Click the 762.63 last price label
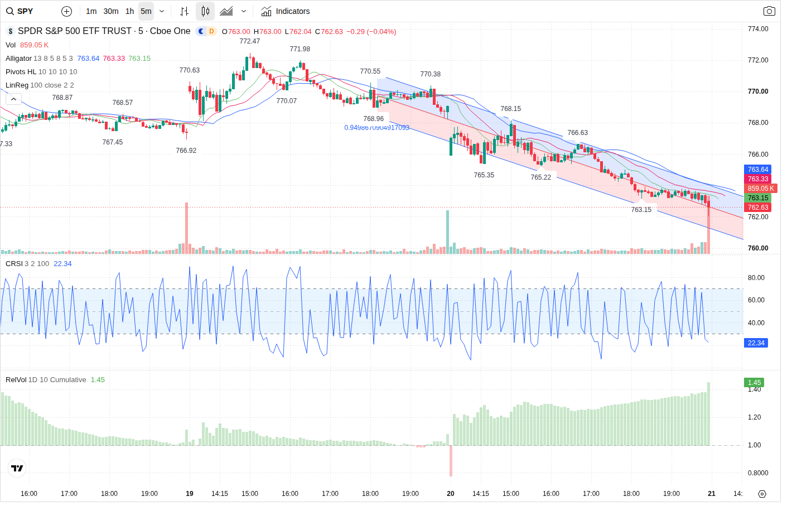The height and width of the screenshot is (530, 792). click(758, 208)
